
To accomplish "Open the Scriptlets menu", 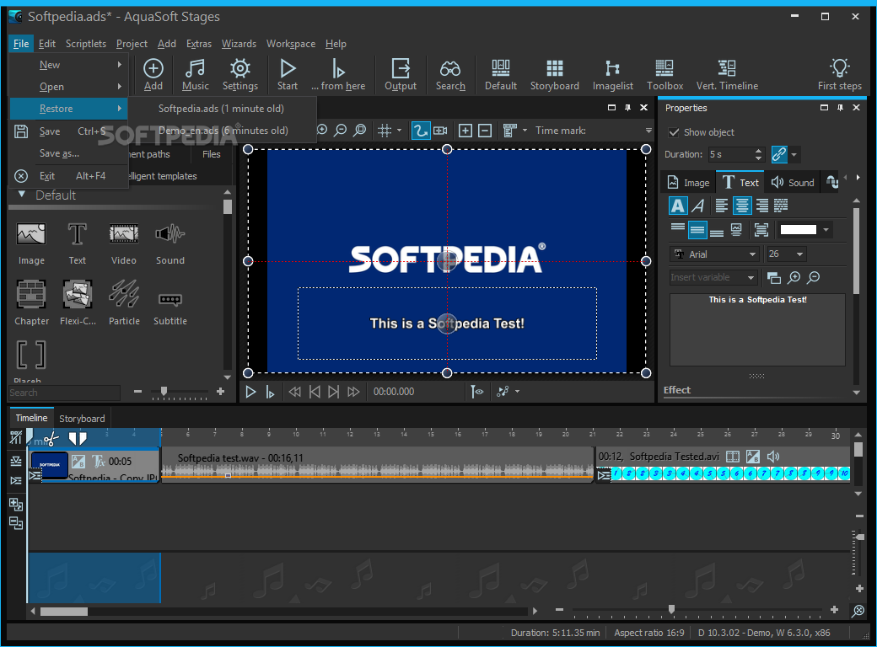I will click(85, 44).
